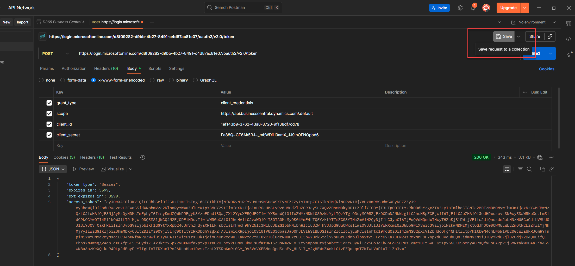Click the filter response icon
Viewport: 575px width, 266px height.
(520, 169)
